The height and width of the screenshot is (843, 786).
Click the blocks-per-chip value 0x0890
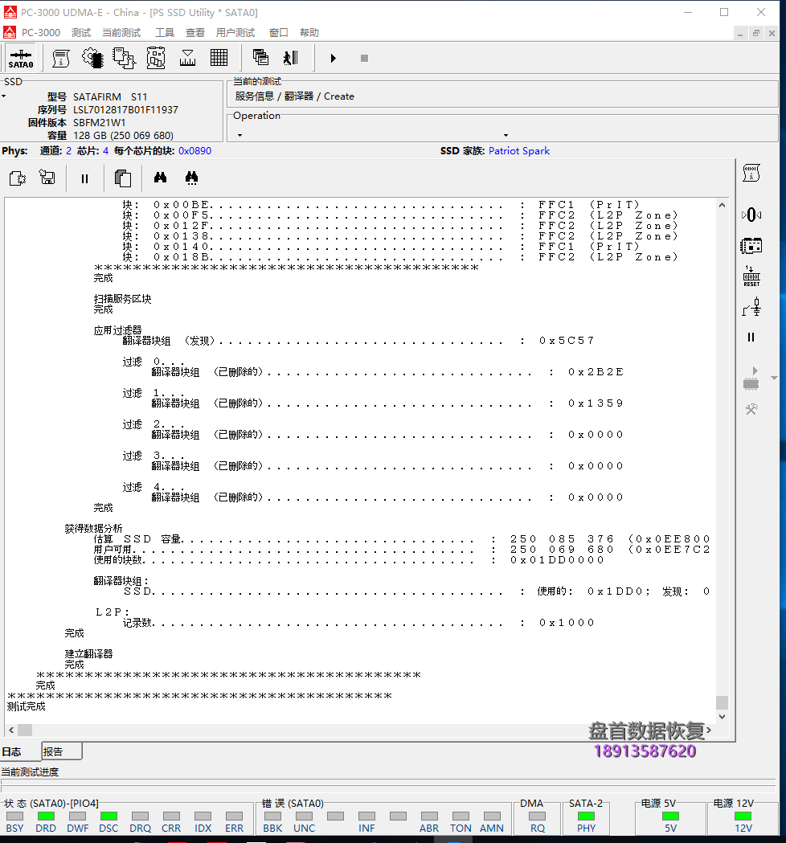pos(194,151)
